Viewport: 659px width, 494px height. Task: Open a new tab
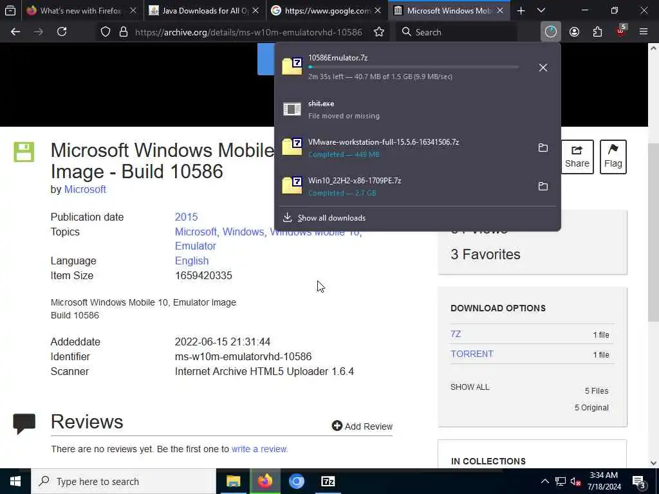521,10
